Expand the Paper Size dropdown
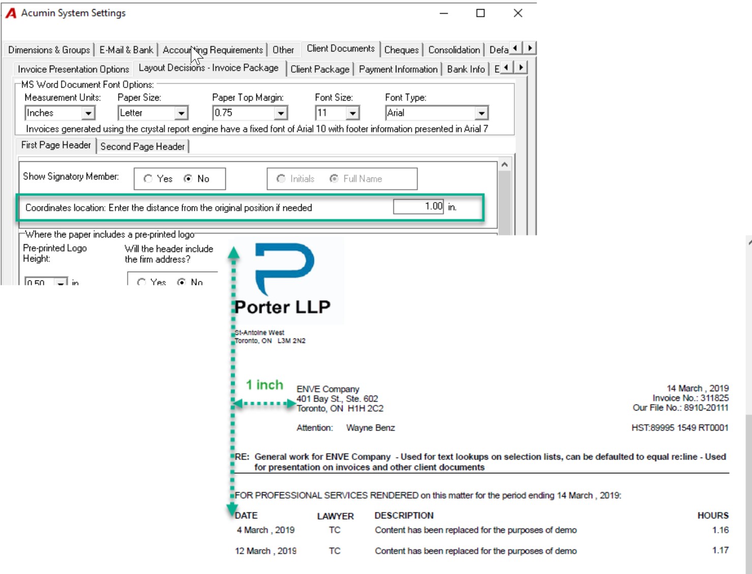The width and height of the screenshot is (752, 574). tap(182, 113)
